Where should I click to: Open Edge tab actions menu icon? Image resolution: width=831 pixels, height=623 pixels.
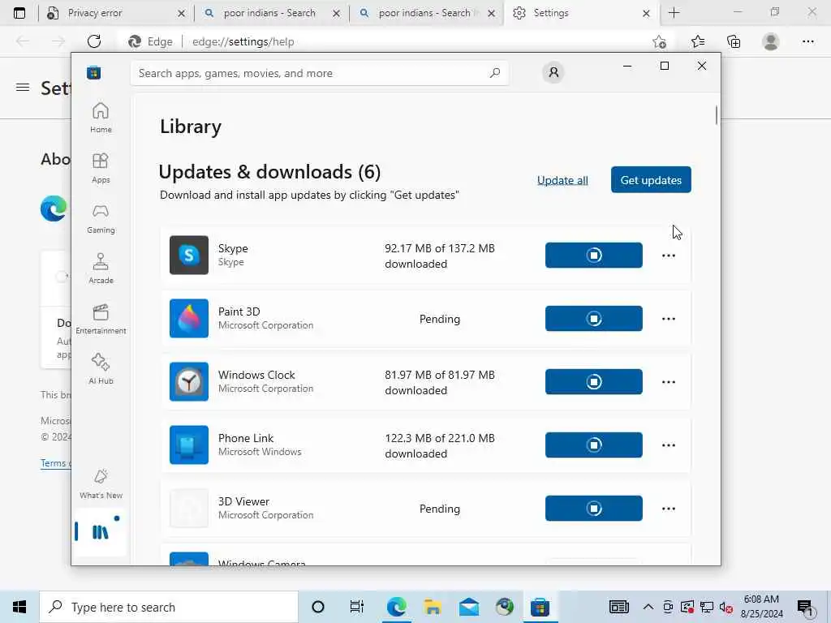[x=19, y=13]
